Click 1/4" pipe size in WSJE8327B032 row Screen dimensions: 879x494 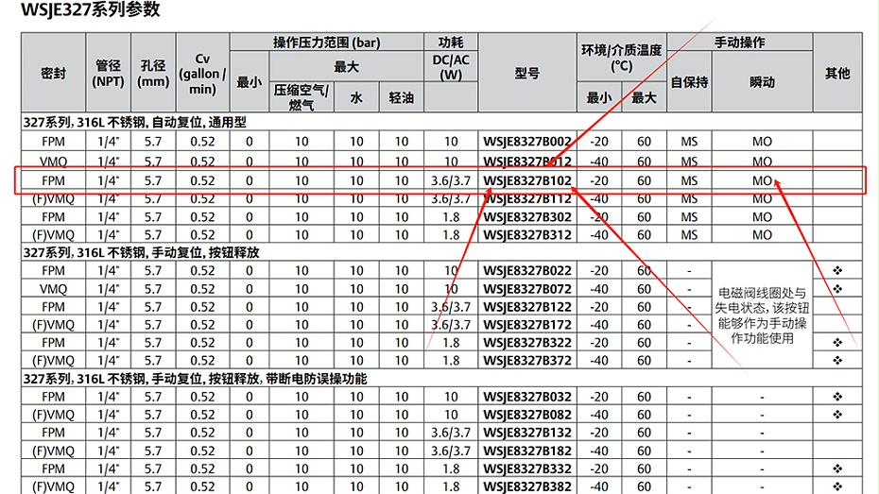[x=108, y=397]
